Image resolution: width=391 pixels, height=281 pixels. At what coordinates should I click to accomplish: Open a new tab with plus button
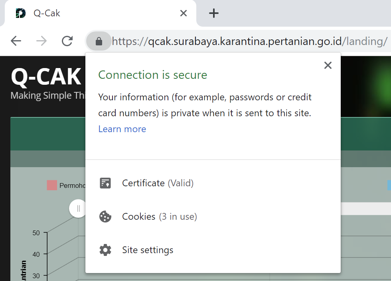pos(214,13)
